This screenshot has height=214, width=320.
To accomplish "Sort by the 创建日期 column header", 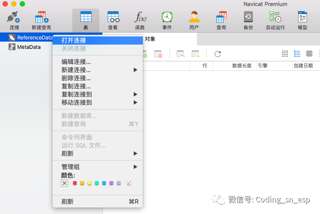I will [303, 66].
